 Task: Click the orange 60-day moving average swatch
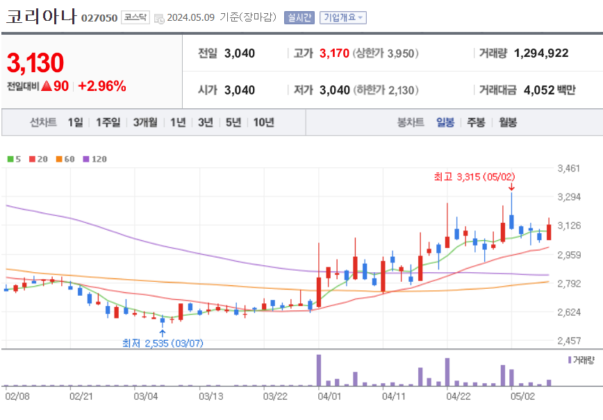click(59, 159)
